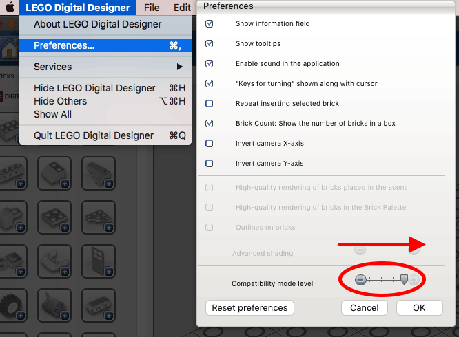Decrease Advanced shading with minus button

[360, 250]
